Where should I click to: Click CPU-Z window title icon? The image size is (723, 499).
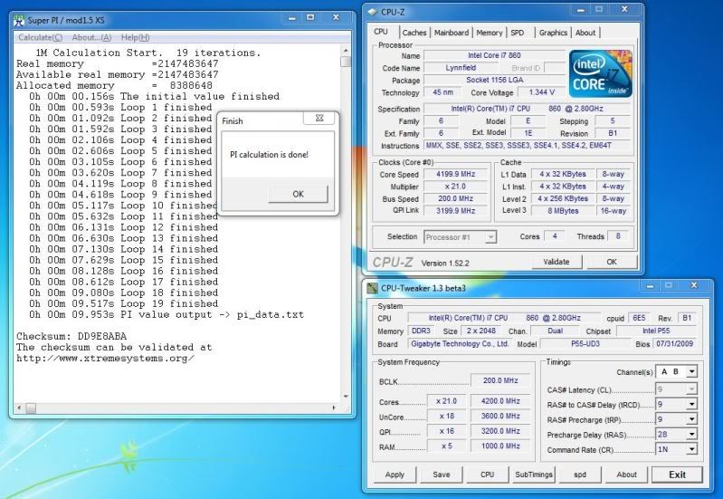point(373,12)
